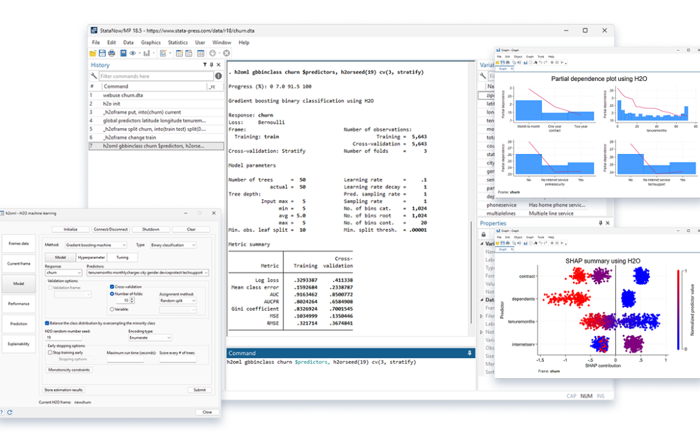700x437 pixels.
Task: Click the filter funnel icon in History panel header
Action: click(x=205, y=65)
